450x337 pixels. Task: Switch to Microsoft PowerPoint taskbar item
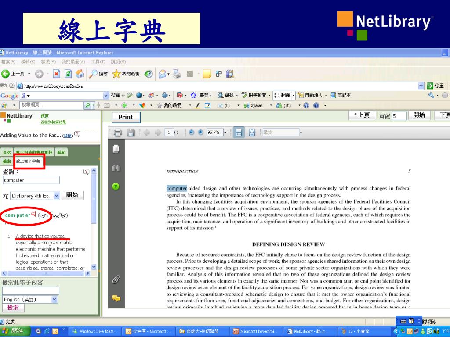coord(256,331)
